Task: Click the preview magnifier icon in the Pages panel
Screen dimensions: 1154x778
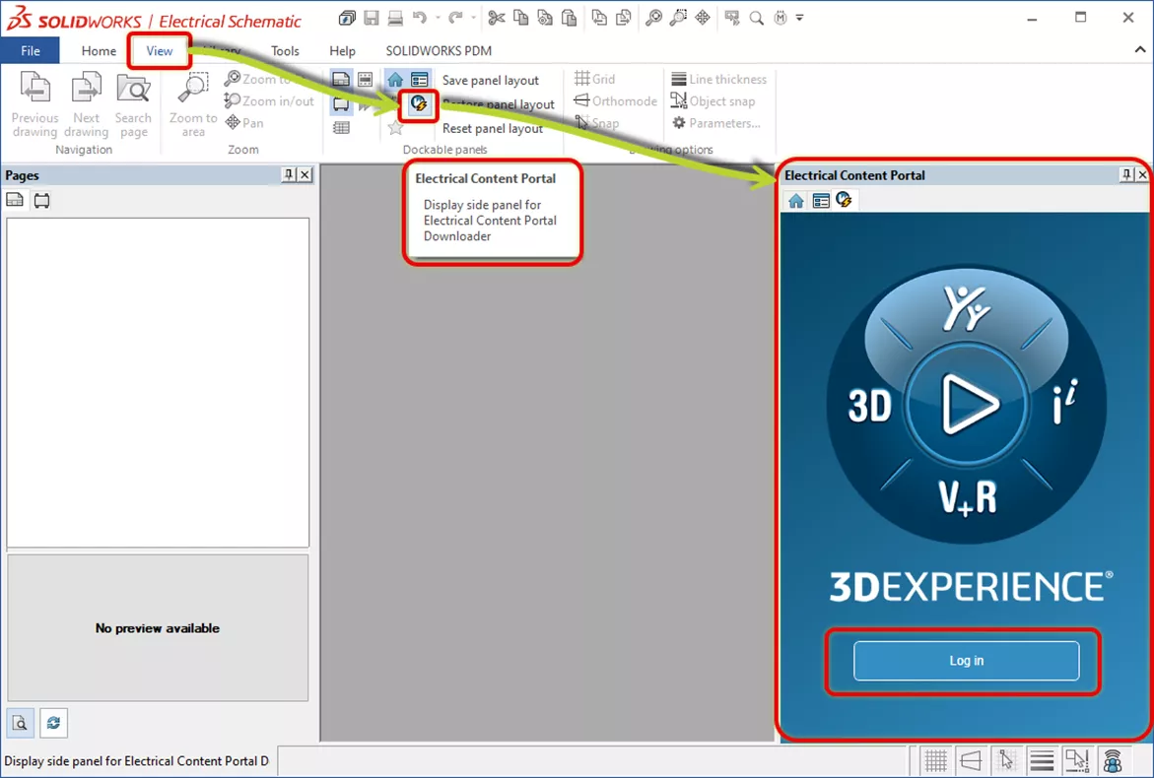Action: 20,722
